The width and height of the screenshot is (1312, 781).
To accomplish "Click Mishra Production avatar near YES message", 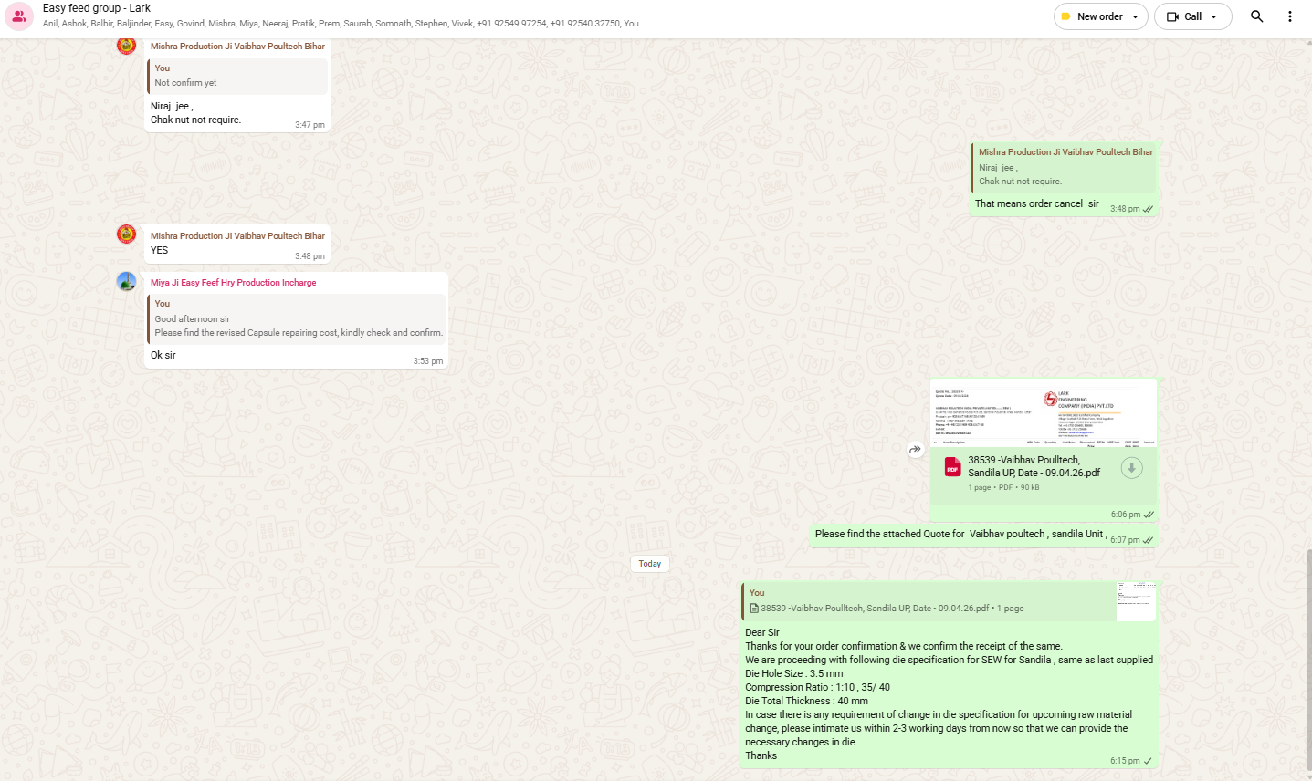I will pyautogui.click(x=127, y=234).
